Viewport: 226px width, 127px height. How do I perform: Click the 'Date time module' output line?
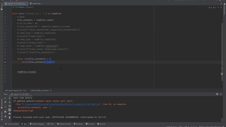[23, 98]
